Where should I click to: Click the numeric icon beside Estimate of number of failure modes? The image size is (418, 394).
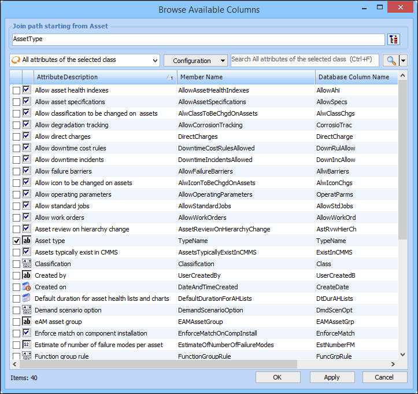(x=27, y=345)
